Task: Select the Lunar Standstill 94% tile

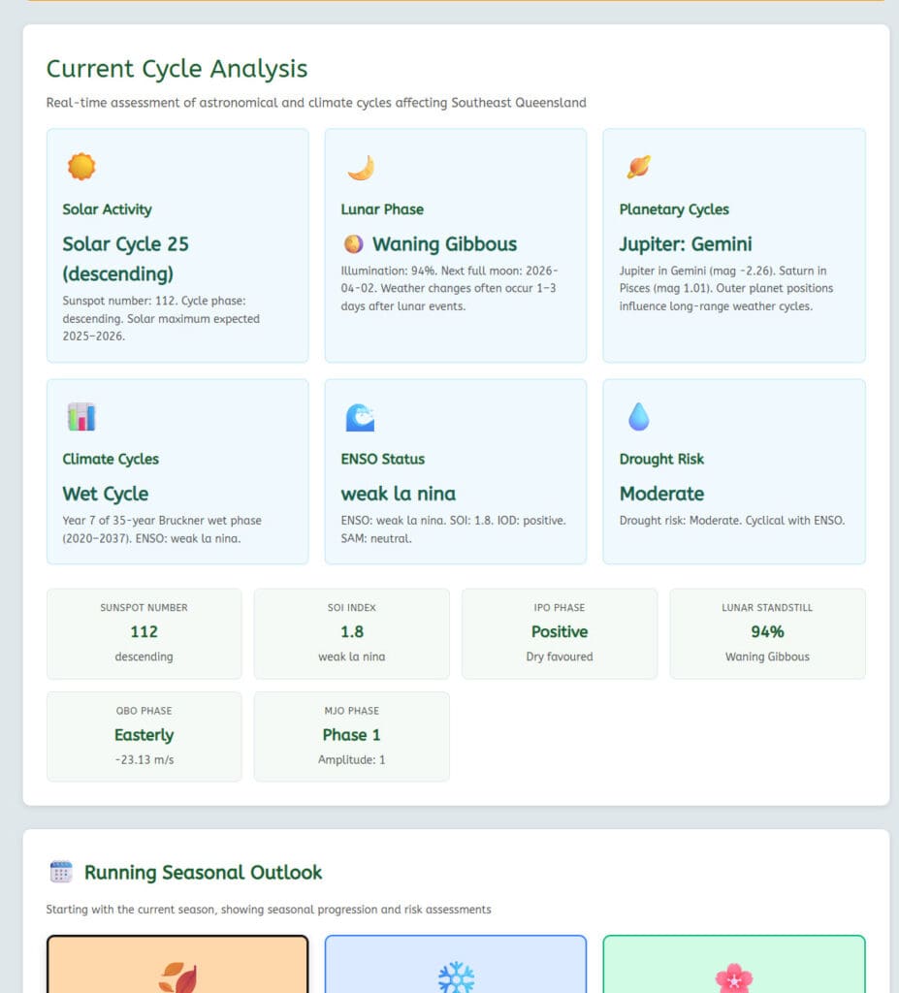Action: click(767, 633)
